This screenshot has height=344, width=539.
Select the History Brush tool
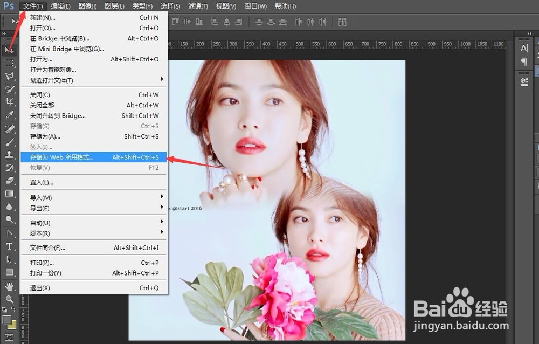pyautogui.click(x=9, y=168)
